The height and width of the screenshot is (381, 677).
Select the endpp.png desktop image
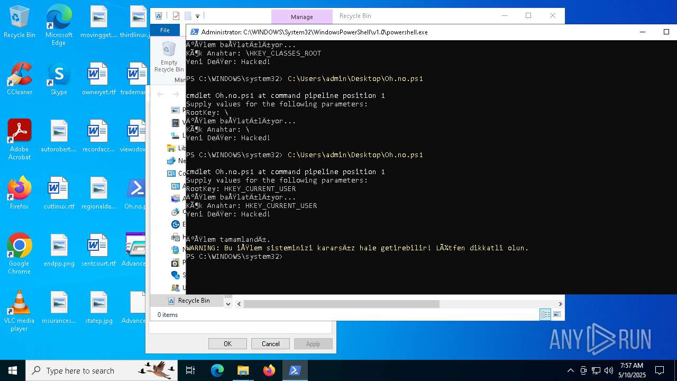59,250
